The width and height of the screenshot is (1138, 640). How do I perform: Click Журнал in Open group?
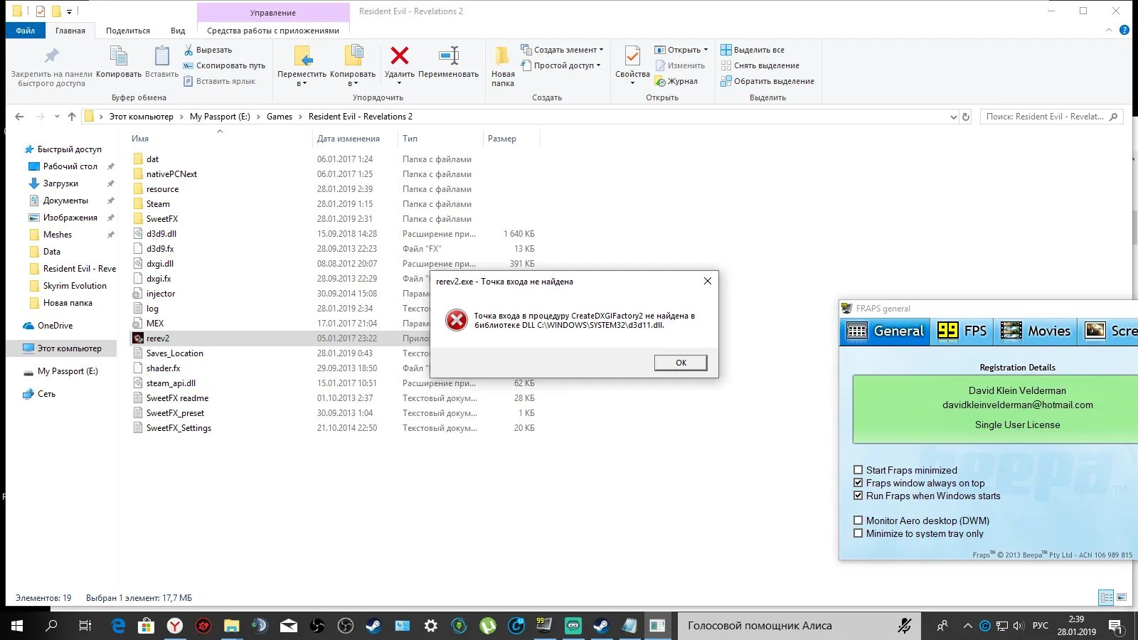(676, 81)
